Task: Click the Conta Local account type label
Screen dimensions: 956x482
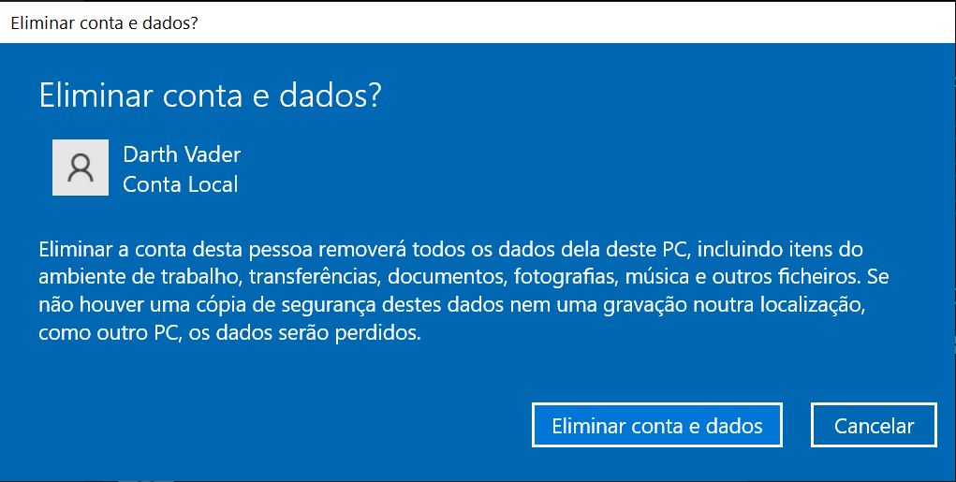Action: coord(181,184)
